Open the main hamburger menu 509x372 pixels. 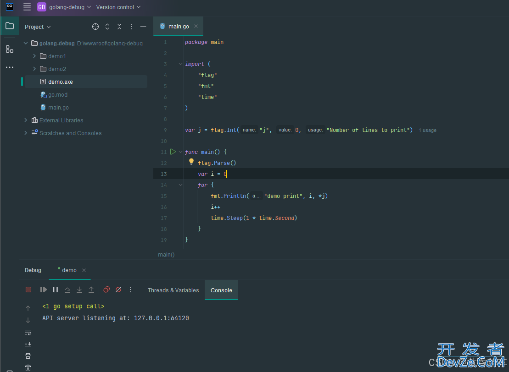27,7
